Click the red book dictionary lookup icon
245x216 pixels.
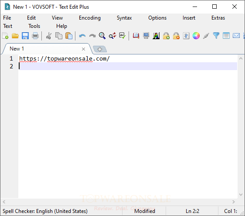click(x=136, y=36)
